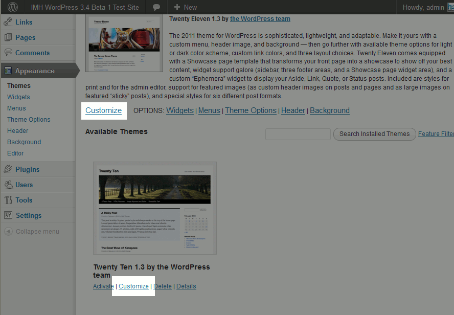Delete the Twenty Ten theme
The height and width of the screenshot is (315, 454).
pyautogui.click(x=163, y=286)
